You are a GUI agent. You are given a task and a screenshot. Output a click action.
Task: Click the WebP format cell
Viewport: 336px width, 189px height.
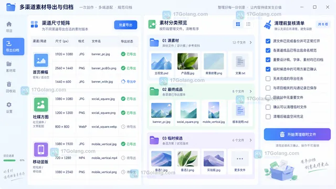pos(82,127)
